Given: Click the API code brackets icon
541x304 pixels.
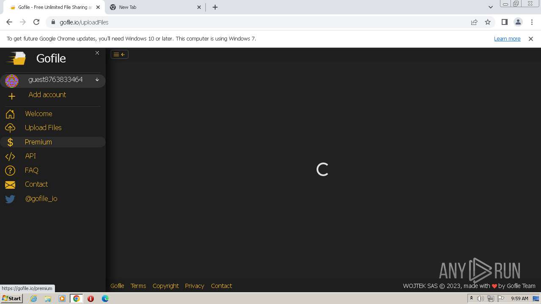Looking at the screenshot, I should click(x=10, y=156).
